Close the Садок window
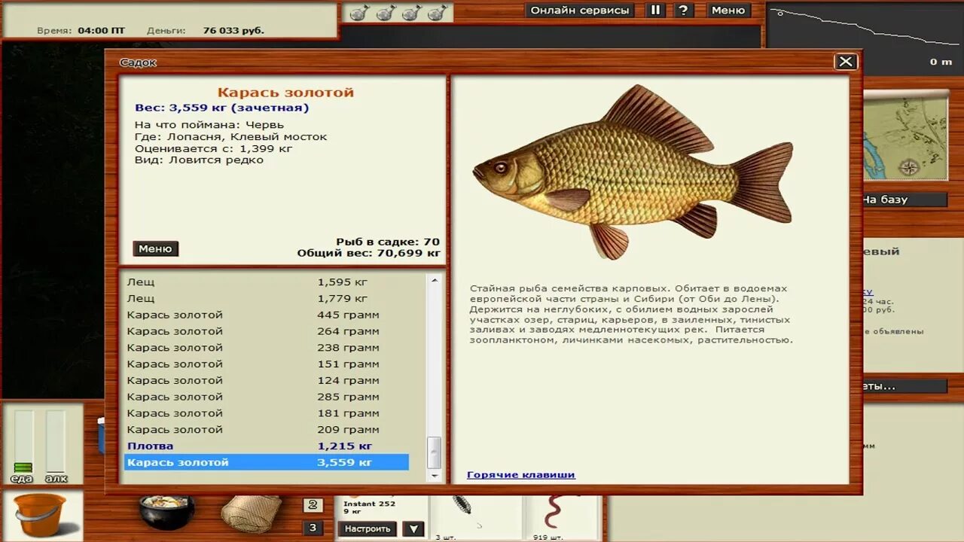The image size is (964, 542). coord(846,62)
